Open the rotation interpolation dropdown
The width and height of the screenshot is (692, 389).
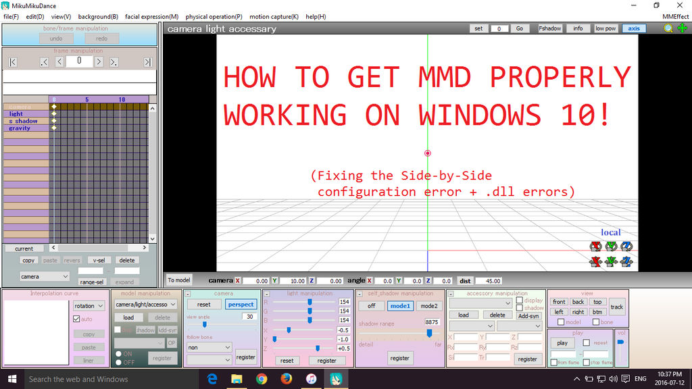point(89,306)
